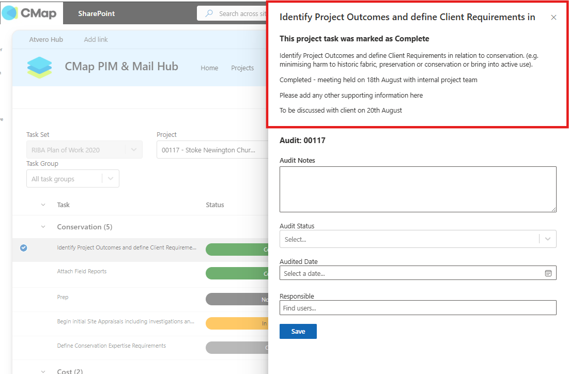Click the CMap PIM & Mail Hub title
The image size is (569, 374).
[121, 67]
